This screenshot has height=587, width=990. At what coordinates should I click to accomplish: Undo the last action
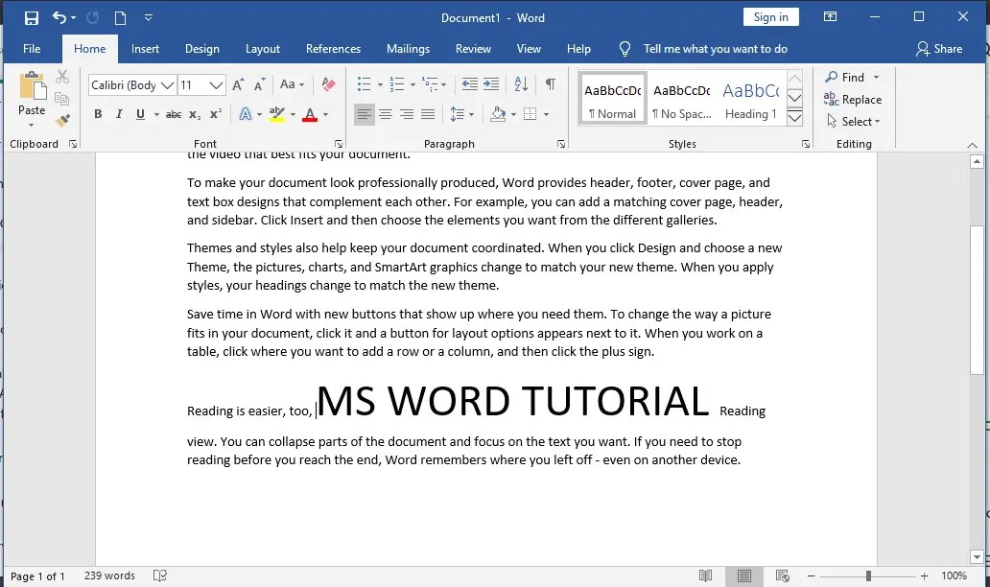[59, 17]
